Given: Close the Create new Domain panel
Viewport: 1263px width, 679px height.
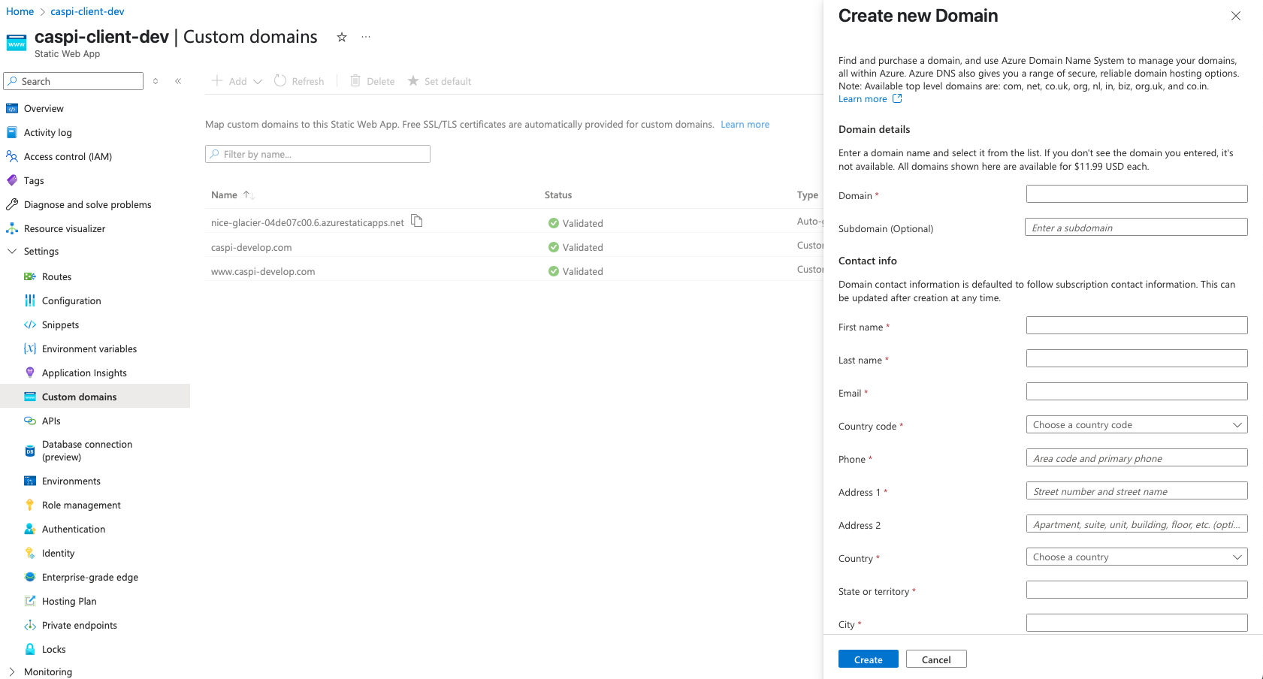Looking at the screenshot, I should click(x=1235, y=16).
